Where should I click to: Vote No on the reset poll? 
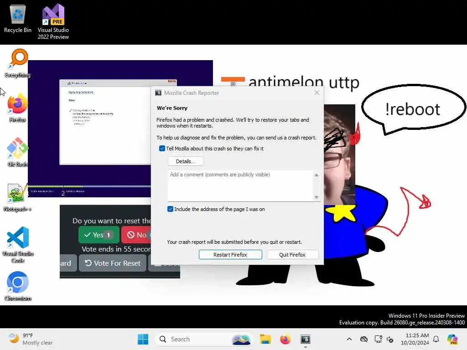pos(136,235)
